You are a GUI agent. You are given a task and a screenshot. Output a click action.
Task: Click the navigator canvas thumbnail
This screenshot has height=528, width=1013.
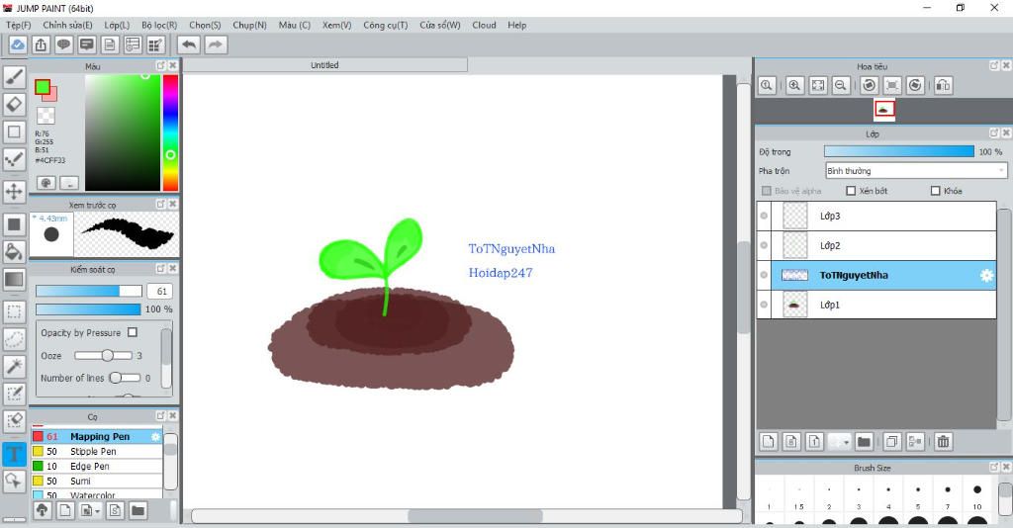pyautogui.click(x=883, y=109)
